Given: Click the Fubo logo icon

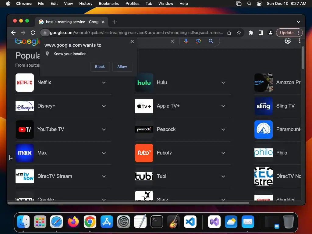Looking at the screenshot, I should tap(144, 153).
